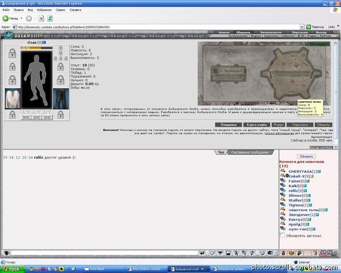Viewport: 341px width, 273px height.
Task: Open the Безопасность game menu
Action: click(x=271, y=32)
